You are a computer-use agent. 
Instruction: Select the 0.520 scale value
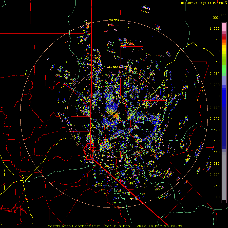tap(215, 130)
